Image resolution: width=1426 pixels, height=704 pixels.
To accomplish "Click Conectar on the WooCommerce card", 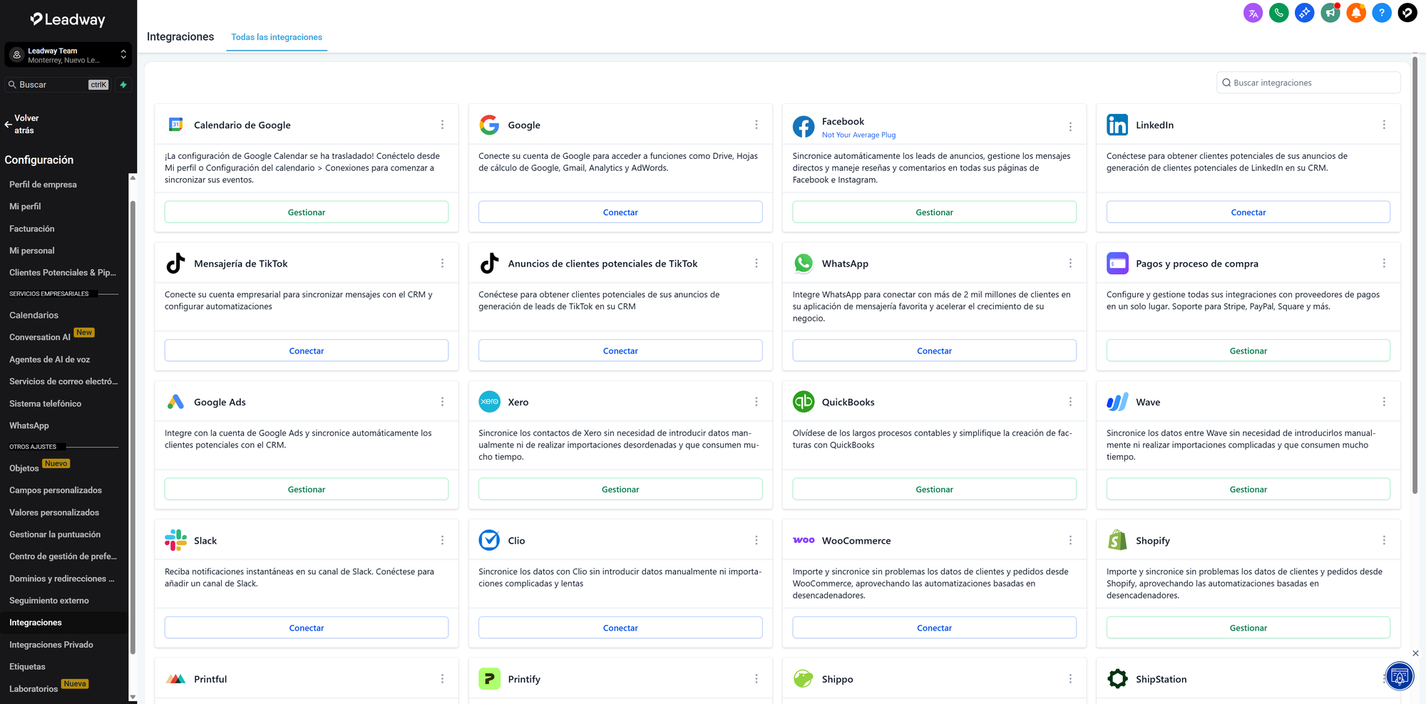I will pyautogui.click(x=935, y=628).
